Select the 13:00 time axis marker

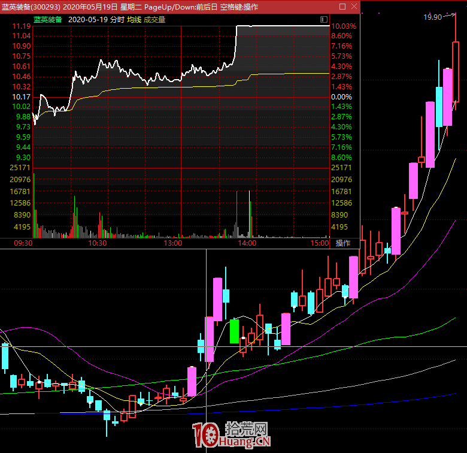172,244
